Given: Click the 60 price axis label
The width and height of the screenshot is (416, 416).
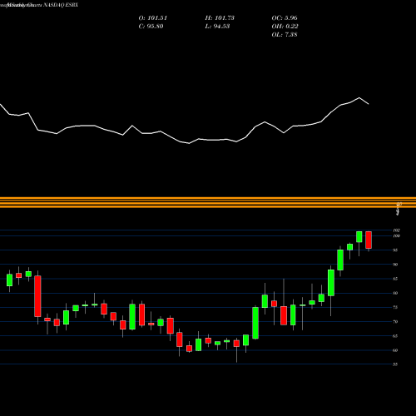Looking at the screenshot, I should [x=395, y=350].
